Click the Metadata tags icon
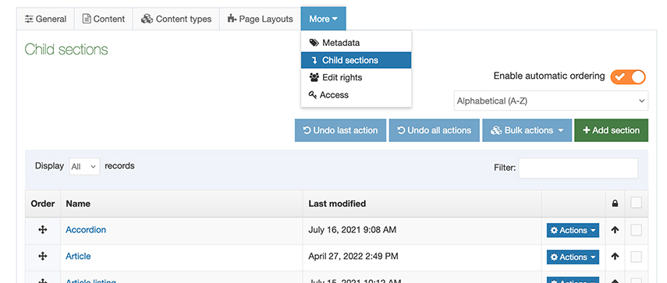This screenshot has width=667, height=283. tap(314, 43)
